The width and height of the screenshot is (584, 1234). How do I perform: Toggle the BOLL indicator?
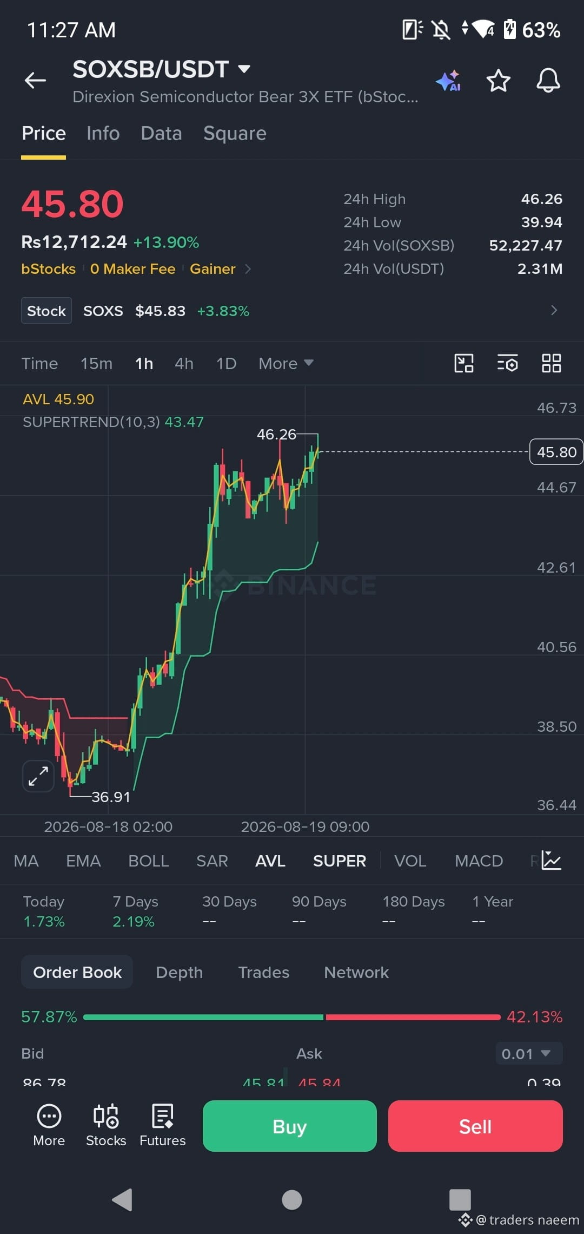[149, 861]
